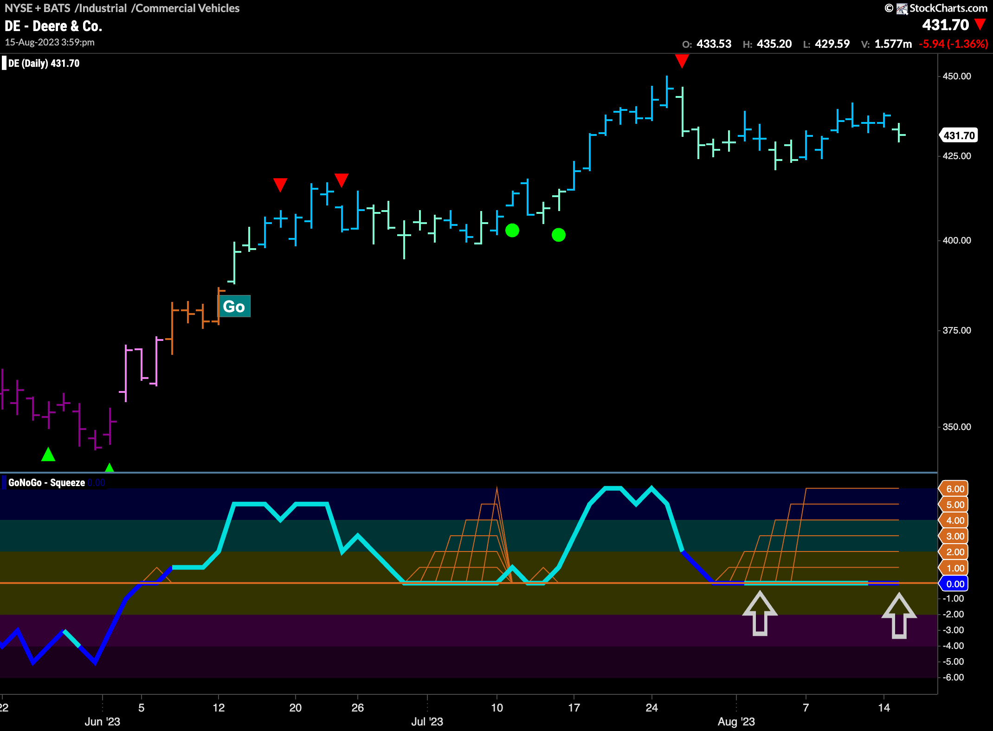This screenshot has height=731, width=993.
Task: Click the red triangle marker above June 26 bars
Action: click(342, 180)
